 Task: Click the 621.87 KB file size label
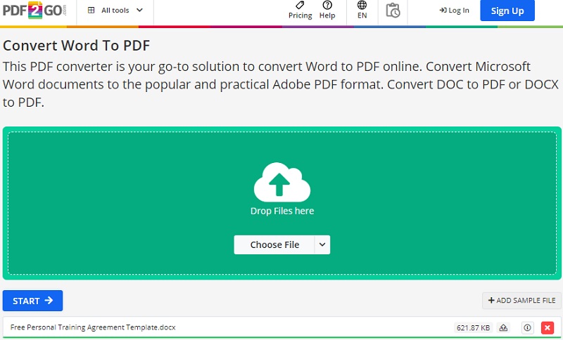pyautogui.click(x=473, y=327)
